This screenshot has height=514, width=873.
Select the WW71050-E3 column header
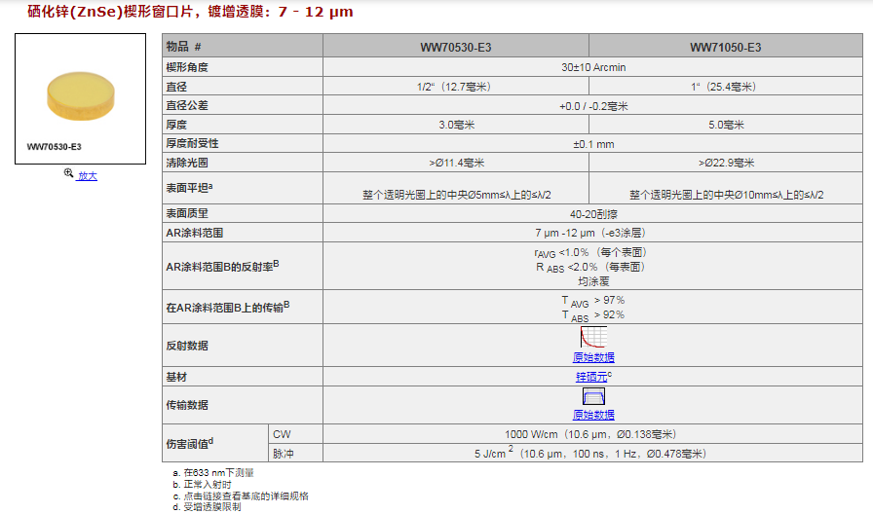[725, 47]
